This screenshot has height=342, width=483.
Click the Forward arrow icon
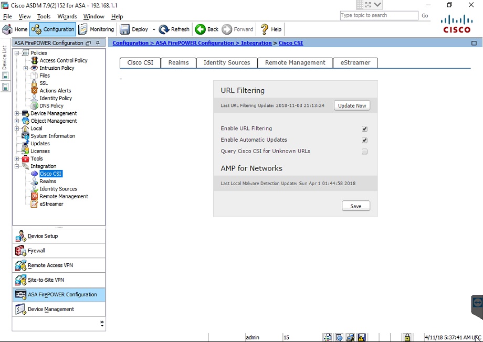coord(227,29)
